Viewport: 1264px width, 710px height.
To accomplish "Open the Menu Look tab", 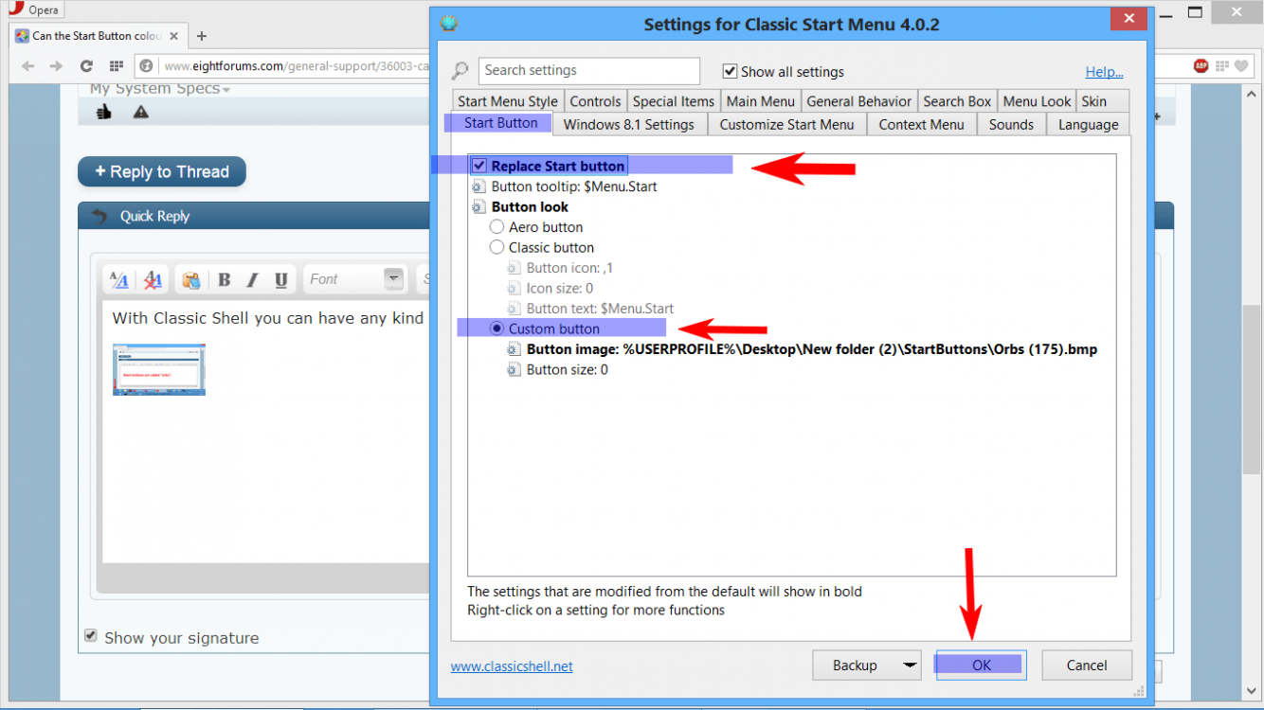I will click(1037, 101).
